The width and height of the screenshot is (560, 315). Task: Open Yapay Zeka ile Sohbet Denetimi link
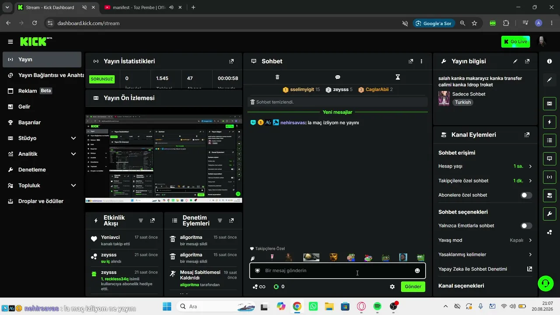pos(485,269)
